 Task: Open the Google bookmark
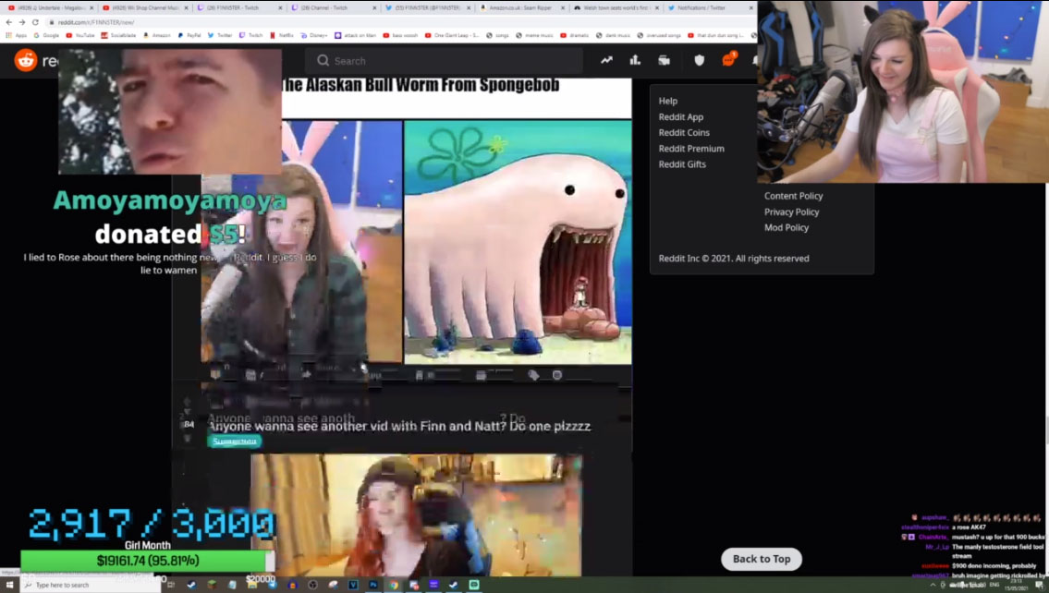pyautogui.click(x=47, y=35)
